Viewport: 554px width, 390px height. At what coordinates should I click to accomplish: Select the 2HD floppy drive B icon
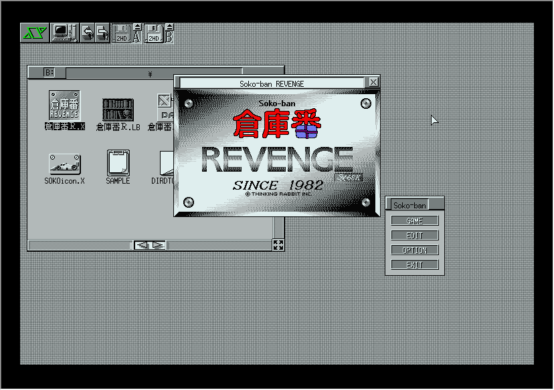(x=154, y=33)
